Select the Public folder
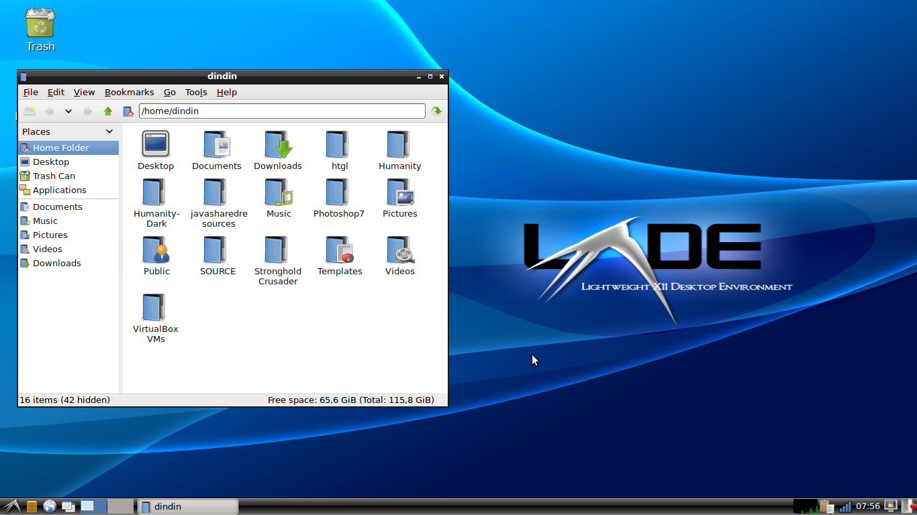Image resolution: width=917 pixels, height=515 pixels. [156, 255]
